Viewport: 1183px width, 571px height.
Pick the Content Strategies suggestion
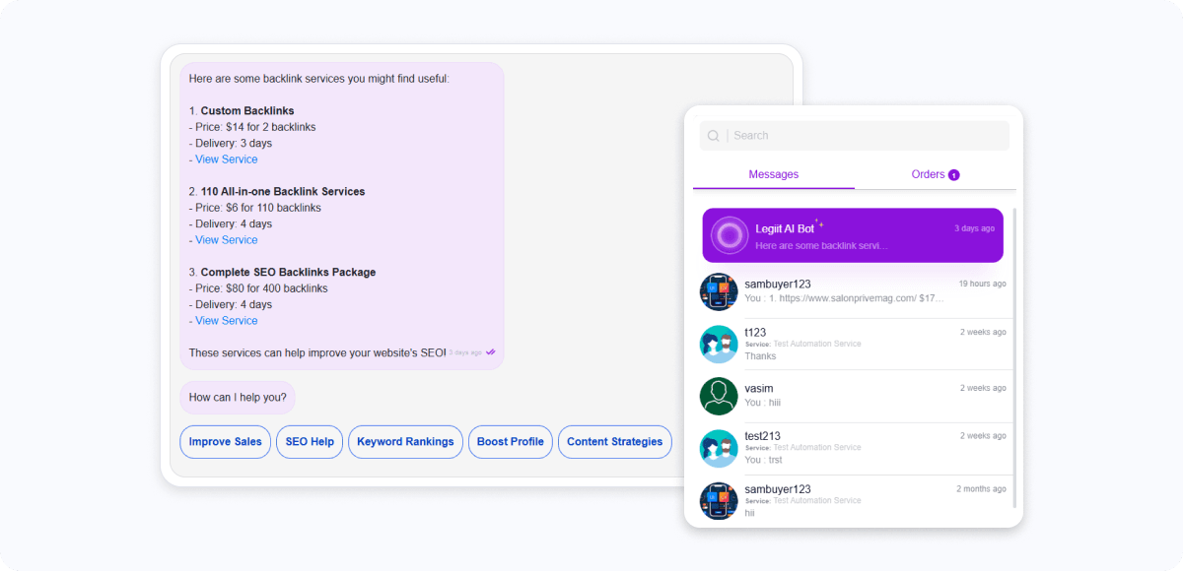[615, 442]
